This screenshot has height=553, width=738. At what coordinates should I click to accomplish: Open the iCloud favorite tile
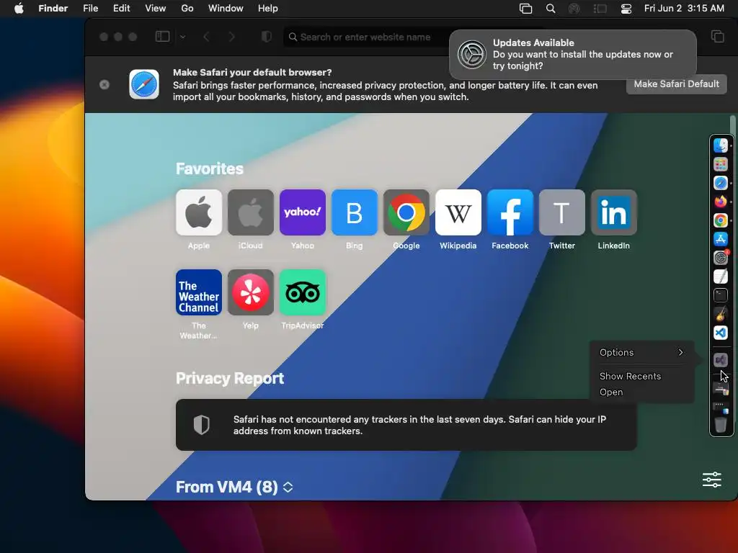250,212
